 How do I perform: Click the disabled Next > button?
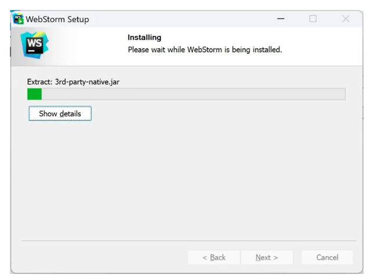click(x=267, y=257)
